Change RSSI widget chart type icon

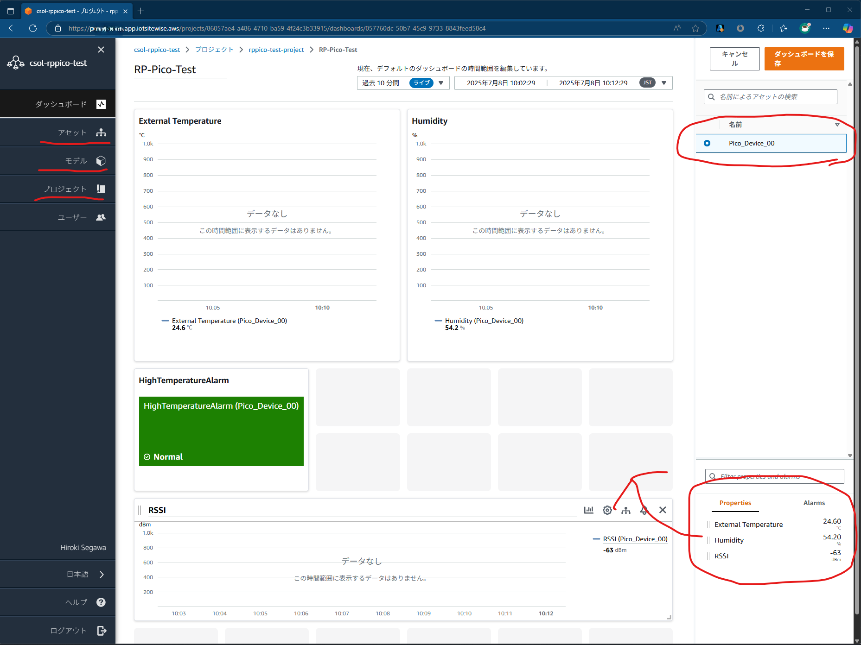[588, 510]
